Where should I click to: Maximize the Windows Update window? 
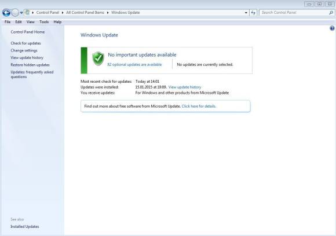[320, 4]
